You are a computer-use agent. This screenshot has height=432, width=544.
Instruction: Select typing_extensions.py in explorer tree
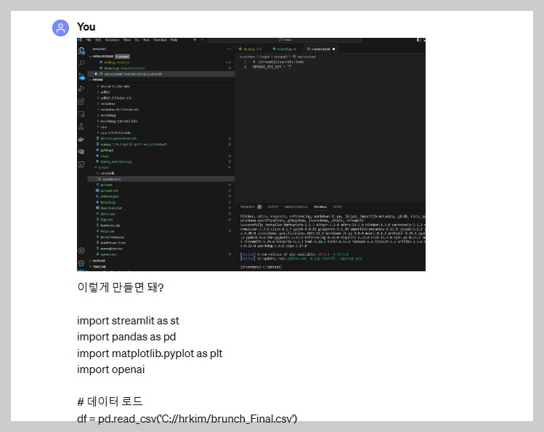coord(116,161)
